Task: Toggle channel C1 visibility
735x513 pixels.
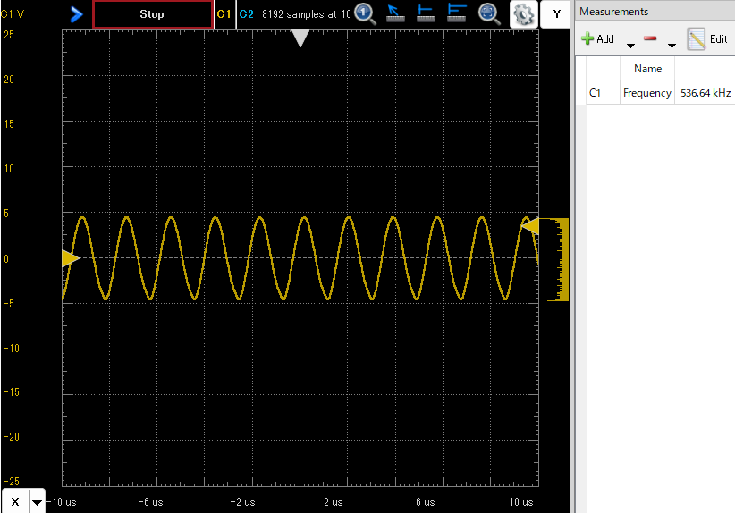Action: coord(224,14)
